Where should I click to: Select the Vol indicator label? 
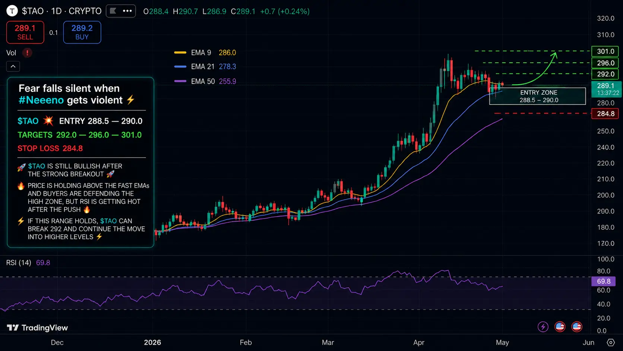tap(11, 53)
